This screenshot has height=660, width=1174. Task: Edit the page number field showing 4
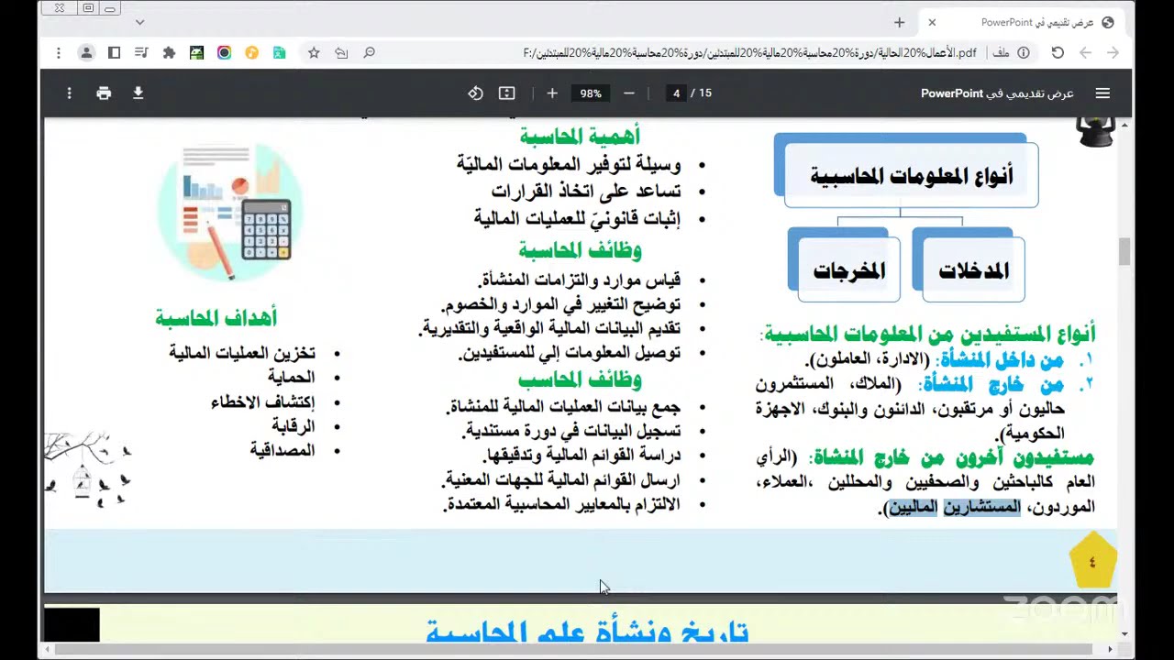tap(676, 93)
